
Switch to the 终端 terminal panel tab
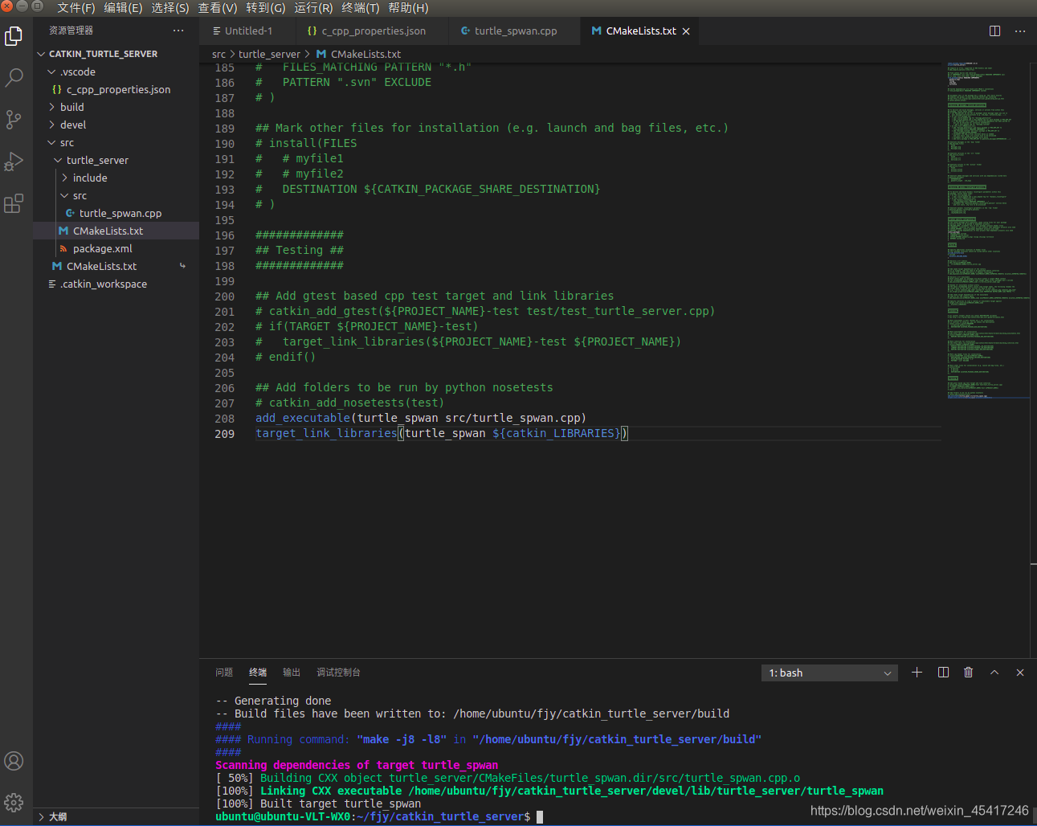pyautogui.click(x=258, y=673)
